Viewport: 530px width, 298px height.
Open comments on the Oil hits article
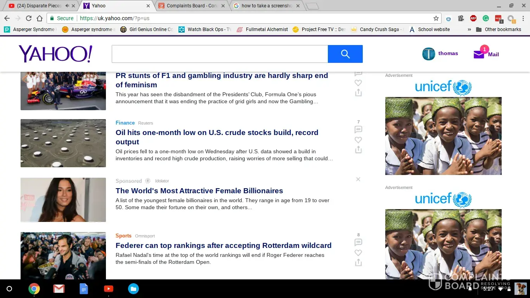point(358,130)
